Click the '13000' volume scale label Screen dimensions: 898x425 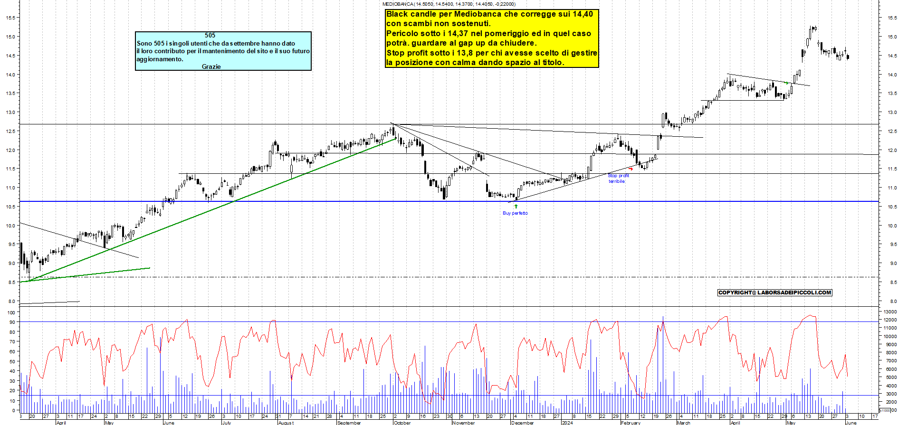click(890, 312)
